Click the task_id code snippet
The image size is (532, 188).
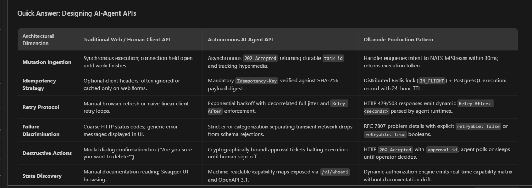pyautogui.click(x=333, y=58)
